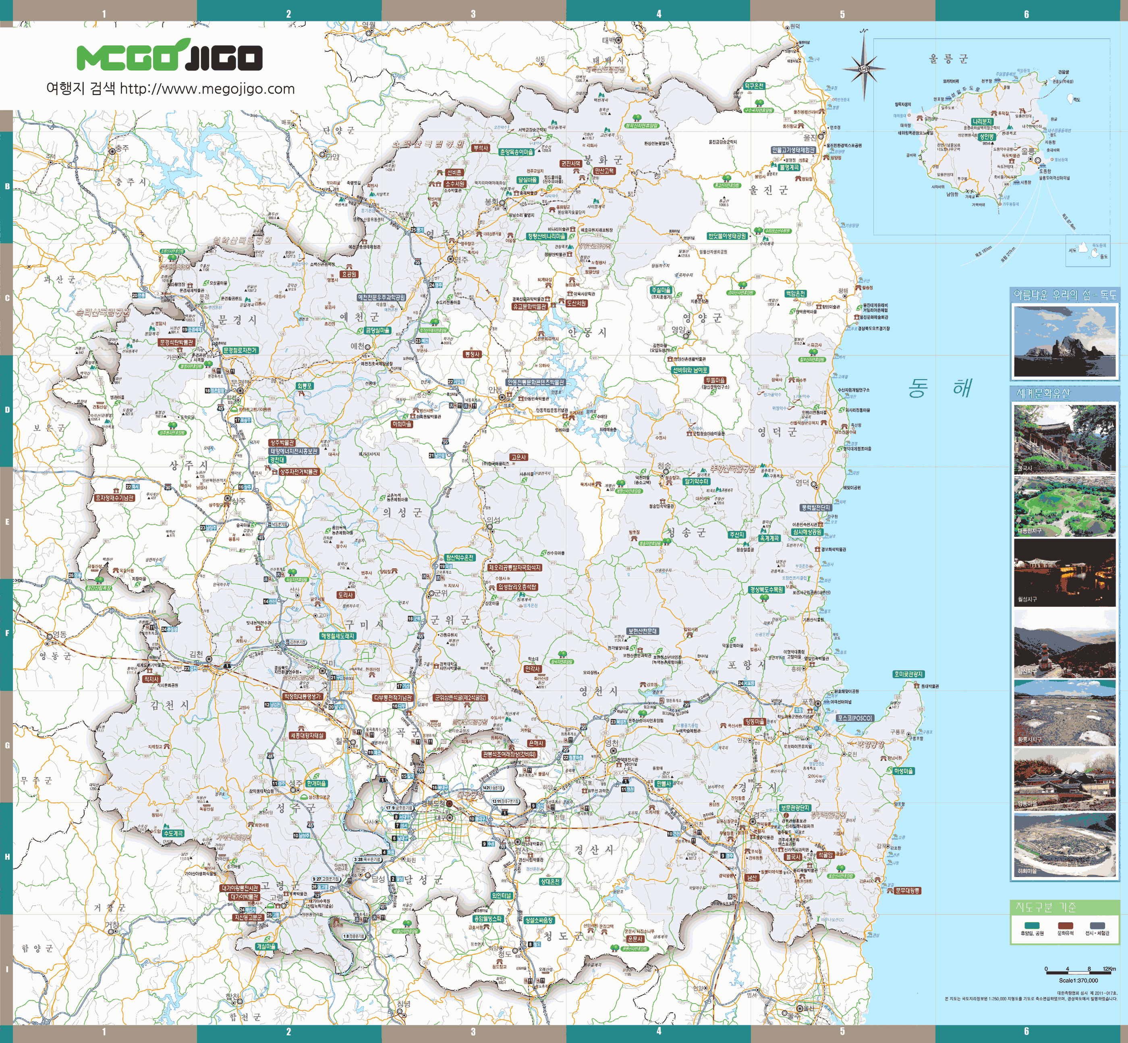Select top grid column 3 header

point(473,13)
